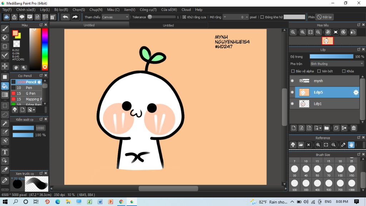Expand the Tham chiếu Canvas dropdown
The height and width of the screenshot is (206, 366).
pyautogui.click(x=115, y=17)
